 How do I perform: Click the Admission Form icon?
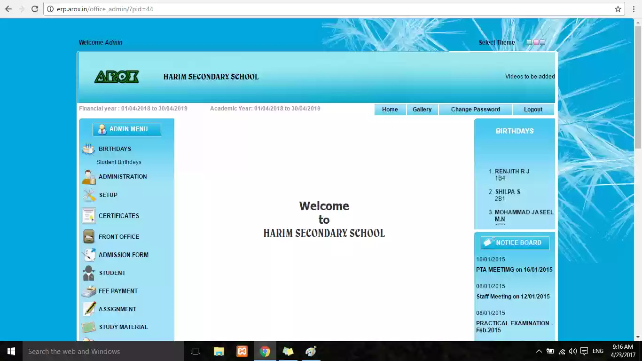88,255
